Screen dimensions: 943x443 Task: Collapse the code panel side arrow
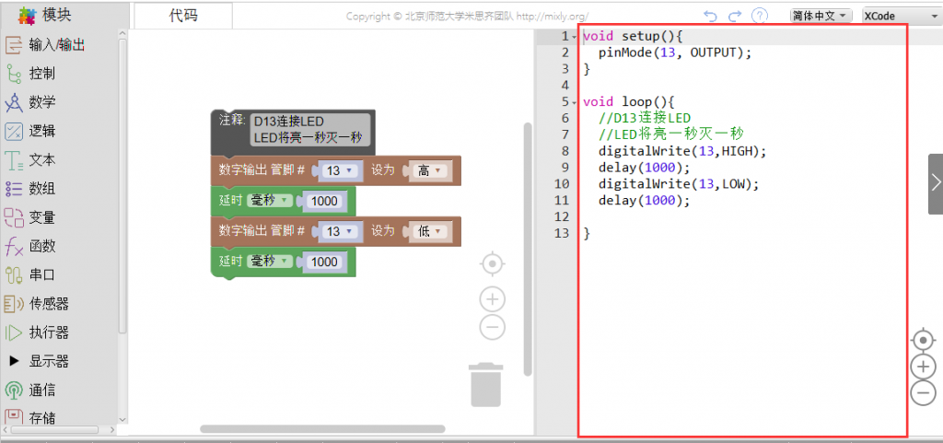936,183
